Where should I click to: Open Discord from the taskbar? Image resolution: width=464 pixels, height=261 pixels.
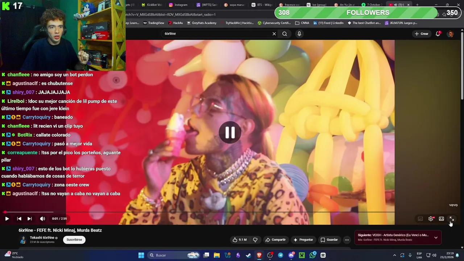pos(291,255)
